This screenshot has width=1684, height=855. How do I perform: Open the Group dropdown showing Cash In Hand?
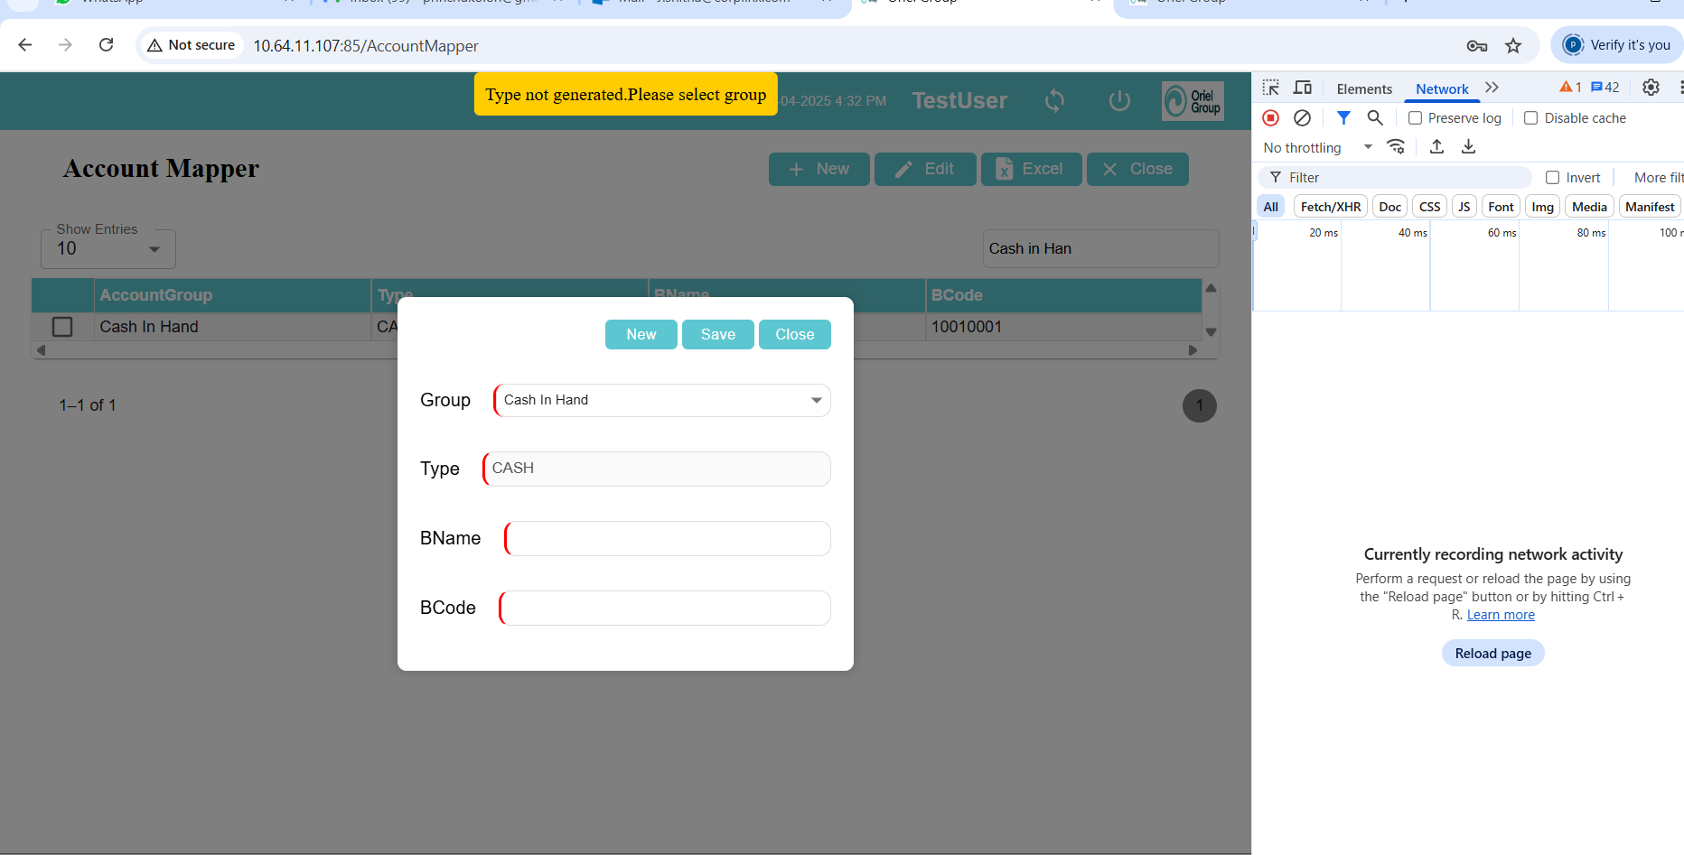click(662, 400)
